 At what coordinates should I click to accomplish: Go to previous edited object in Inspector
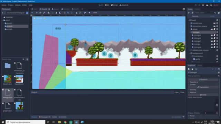tap(213, 69)
